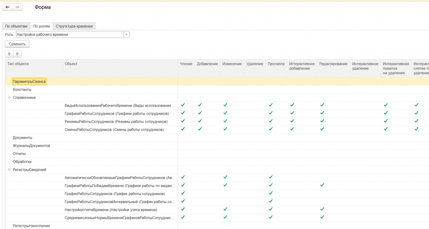Click Просмотр checkmark for АвтоматическиОбновляемыеГрафикиРаботыСотрудников

click(271, 177)
